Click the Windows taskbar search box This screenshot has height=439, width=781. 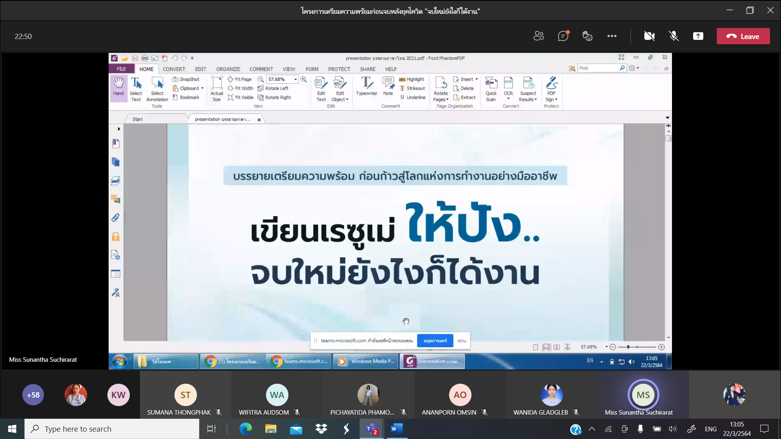[x=112, y=429]
